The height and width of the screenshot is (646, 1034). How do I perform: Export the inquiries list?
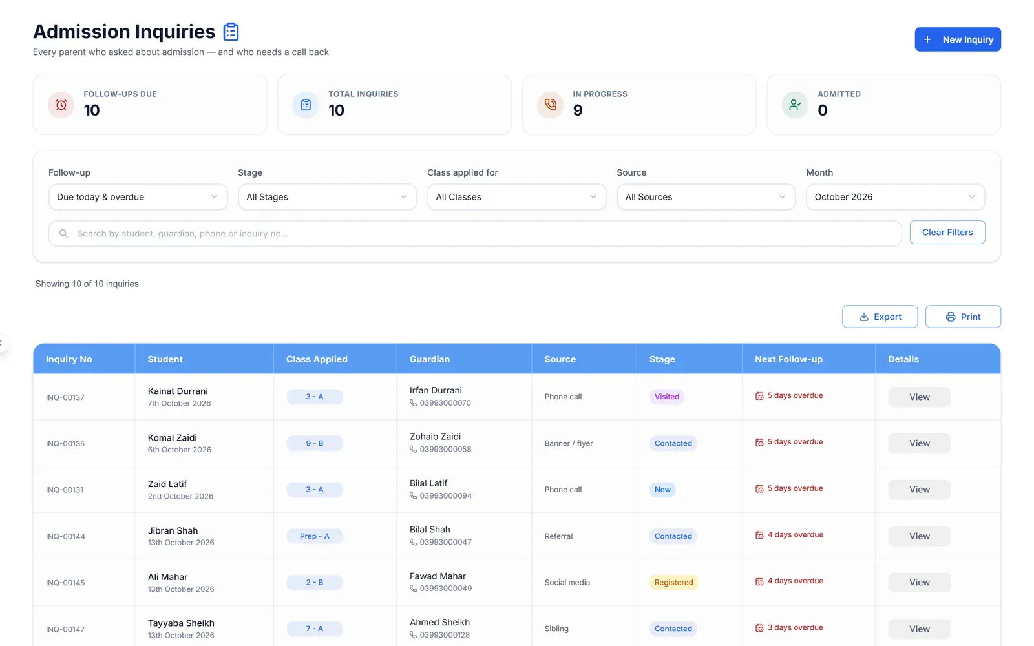[x=880, y=317]
